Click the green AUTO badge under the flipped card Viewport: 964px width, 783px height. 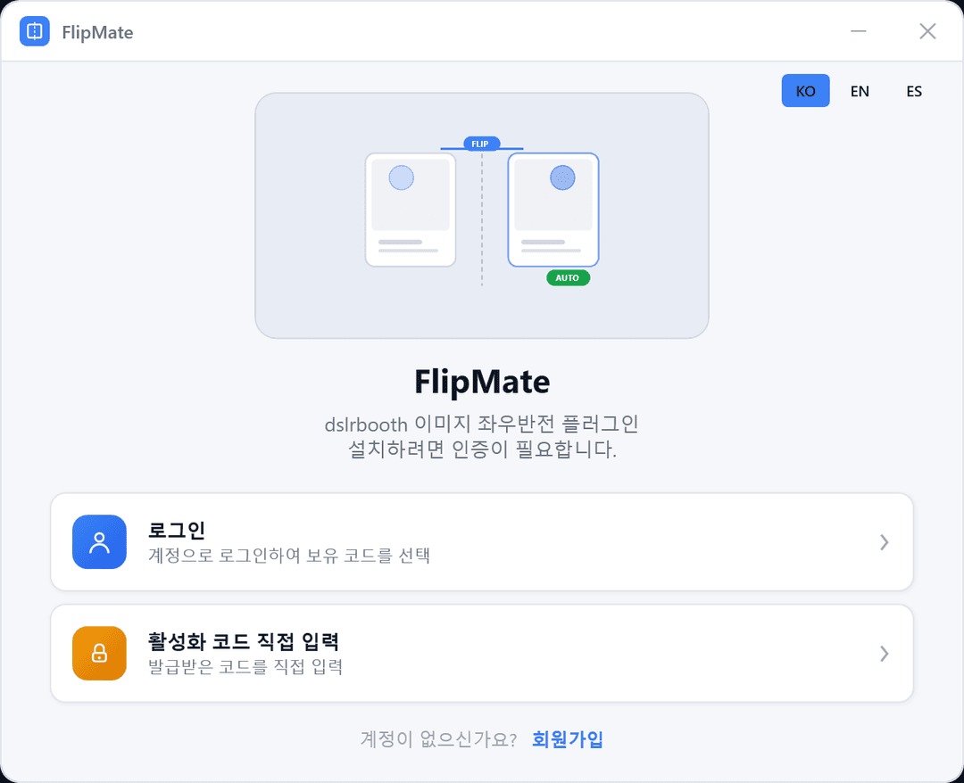coord(568,277)
